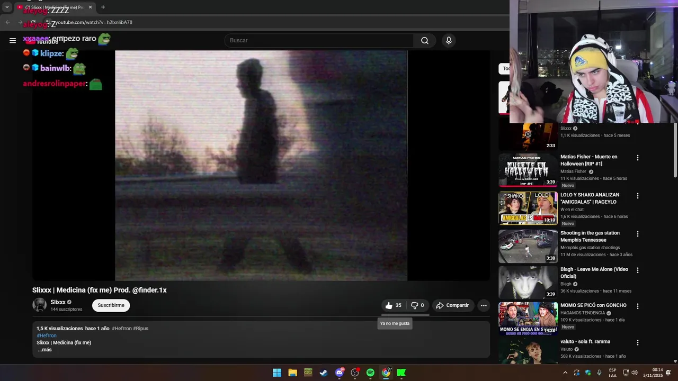
Task: Open Kick app from taskbar
Action: pyautogui.click(x=402, y=373)
